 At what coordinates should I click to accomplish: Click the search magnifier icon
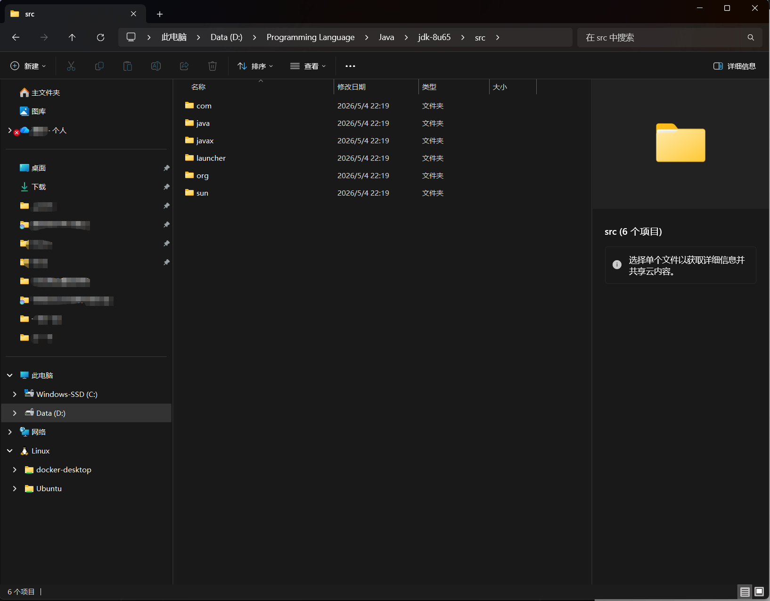click(751, 37)
